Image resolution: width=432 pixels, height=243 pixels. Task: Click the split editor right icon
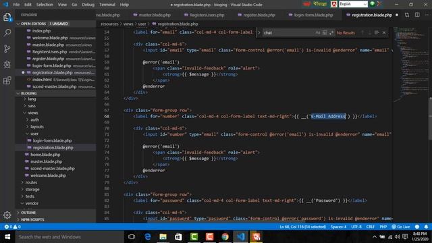[x=417, y=15]
